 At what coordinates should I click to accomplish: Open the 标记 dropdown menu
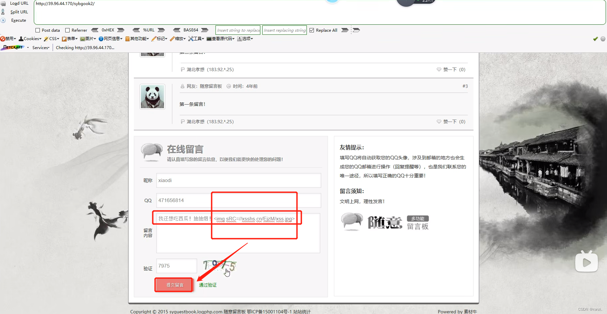[x=159, y=39]
